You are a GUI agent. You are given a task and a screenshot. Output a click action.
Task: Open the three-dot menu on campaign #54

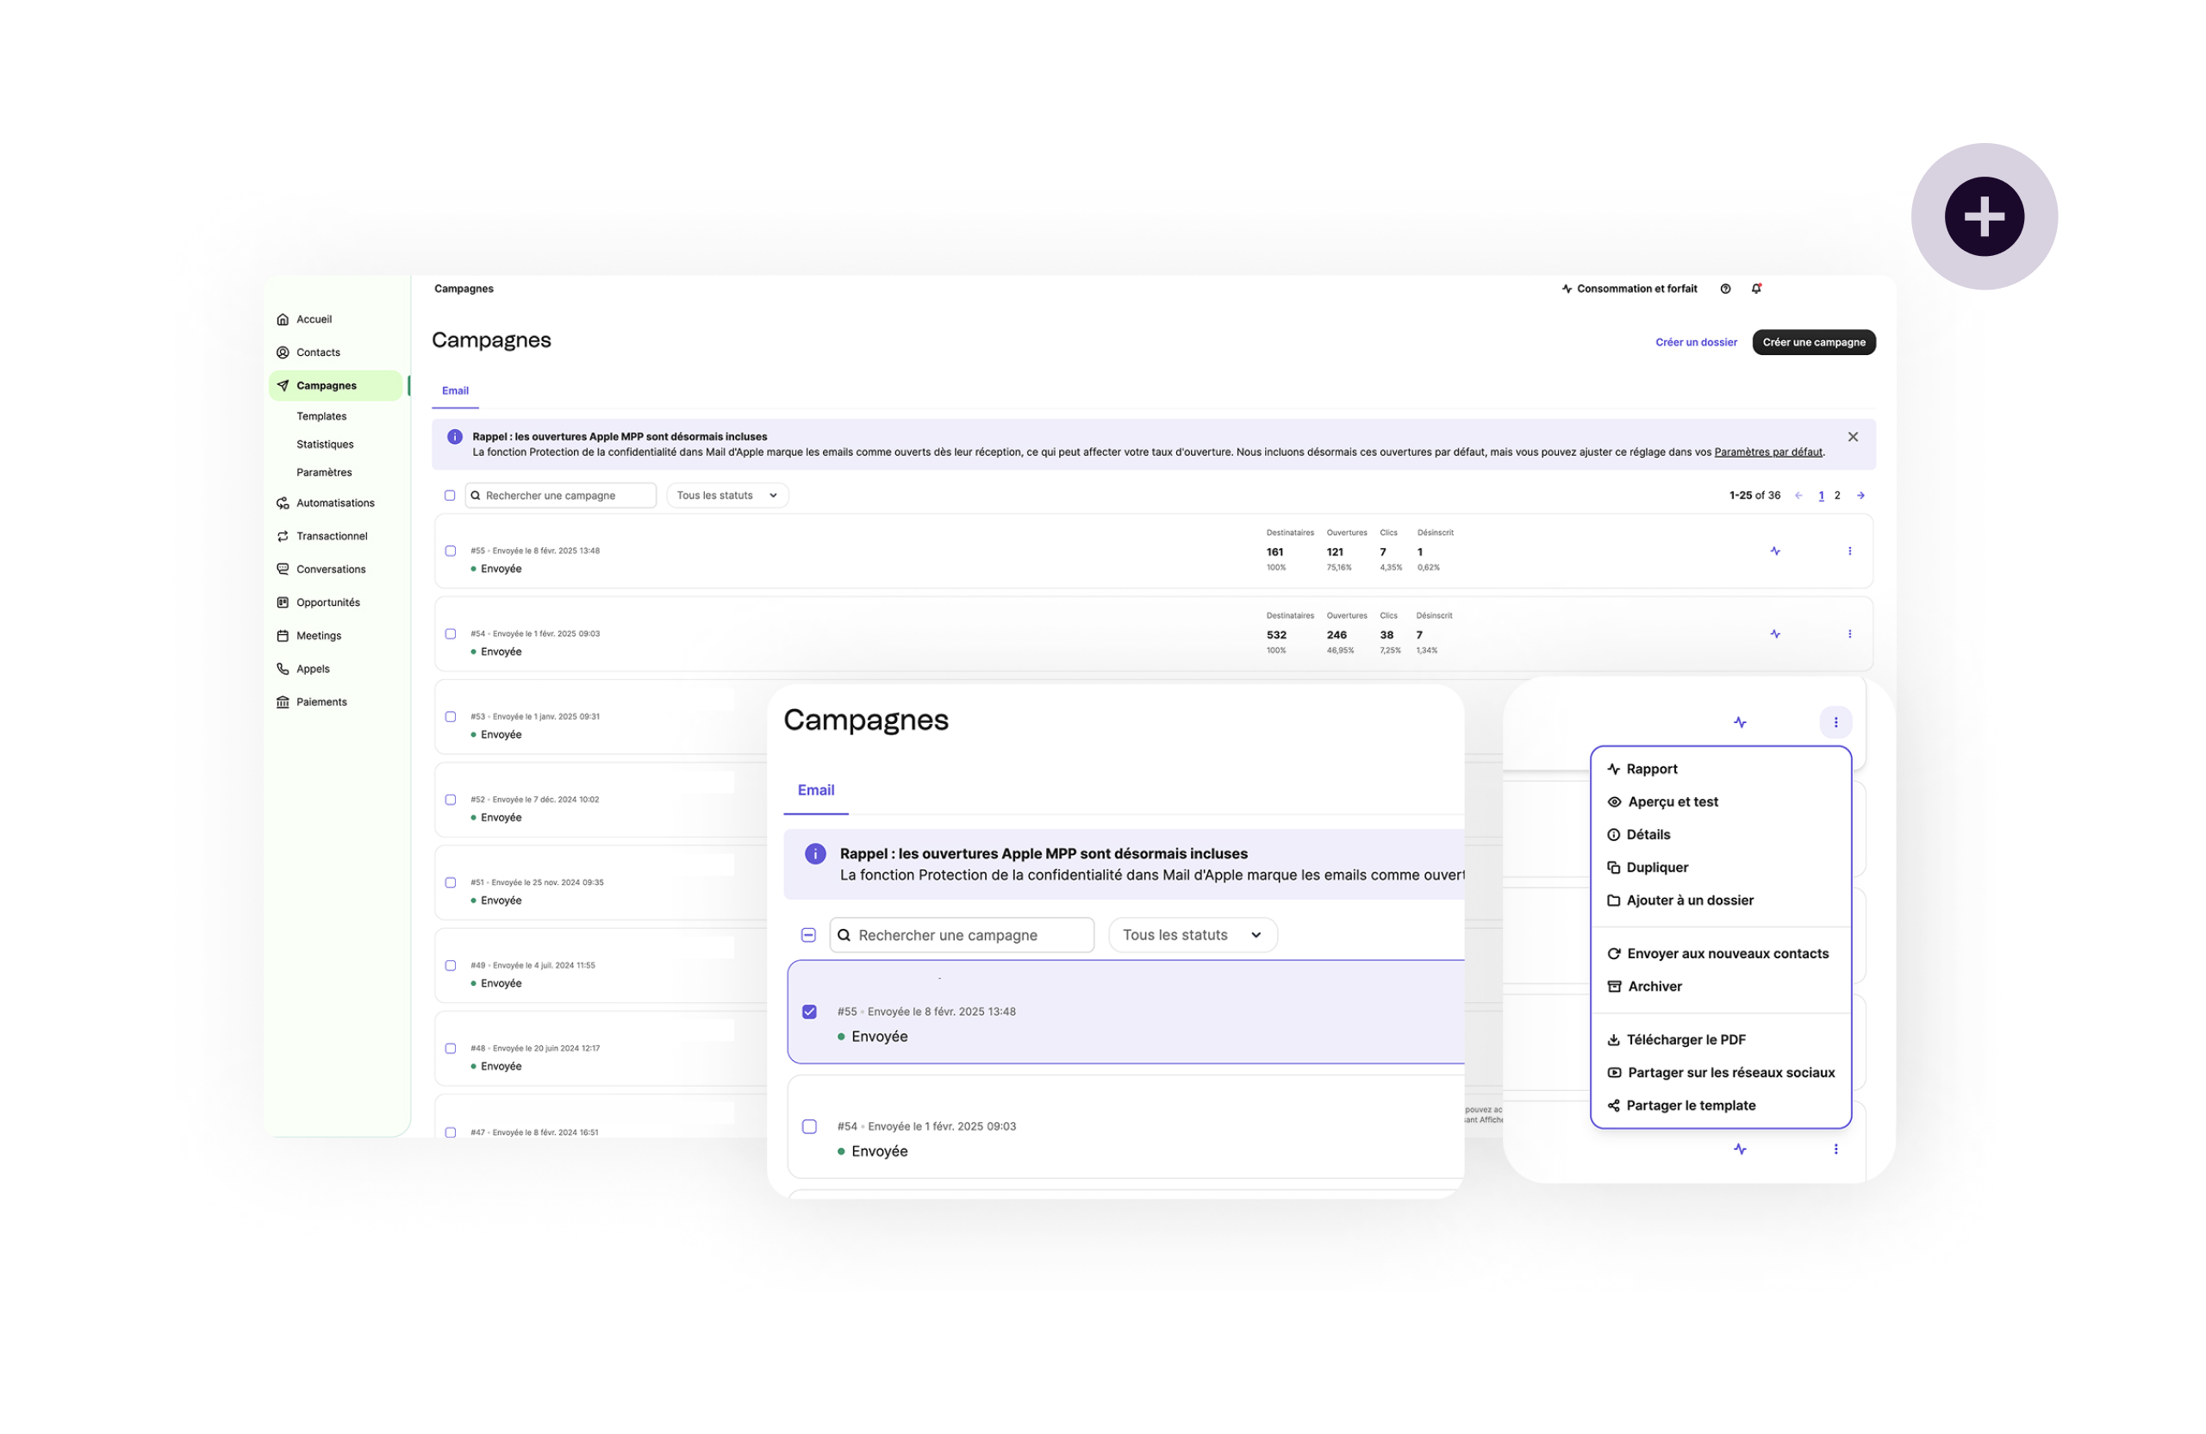[x=1850, y=634]
